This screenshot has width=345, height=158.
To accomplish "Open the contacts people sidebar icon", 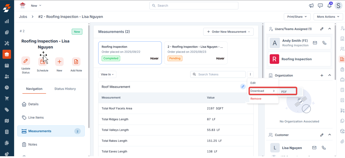I will click(x=7, y=76).
